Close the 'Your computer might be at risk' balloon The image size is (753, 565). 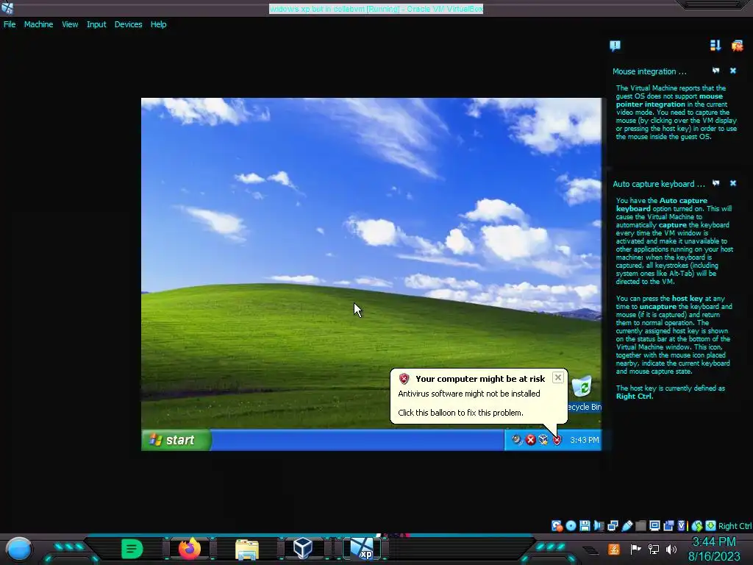coord(557,377)
